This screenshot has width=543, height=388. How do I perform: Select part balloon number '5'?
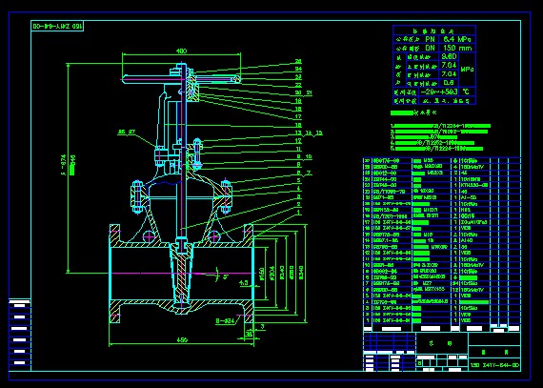[x=298, y=180]
